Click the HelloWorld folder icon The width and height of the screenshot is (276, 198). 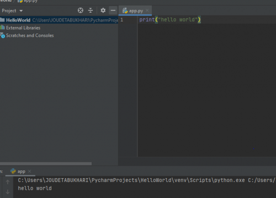2,20
